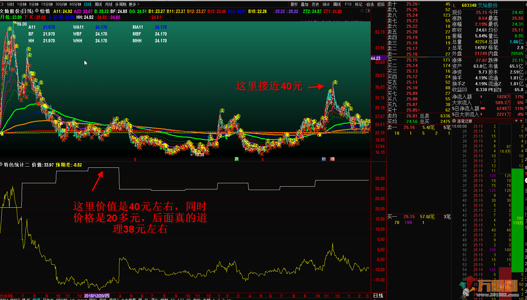
Task: Click the 15:00:00 tick record row
Action: [x=487, y=126]
